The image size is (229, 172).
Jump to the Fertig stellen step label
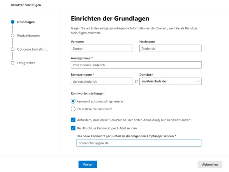pyautogui.click(x=26, y=63)
